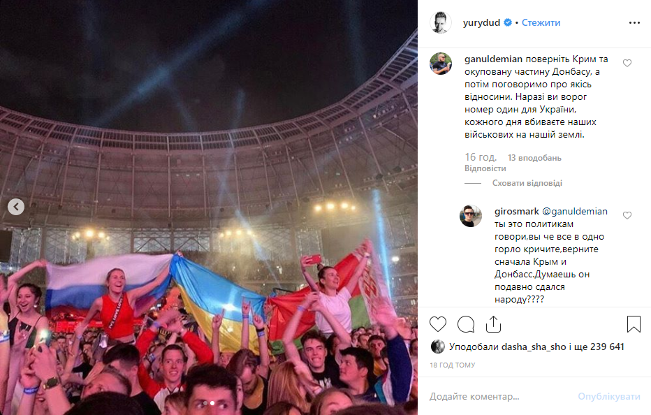Click the @ganuldemian mention
Image resolution: width=651 pixels, height=415 pixels.
575,212
